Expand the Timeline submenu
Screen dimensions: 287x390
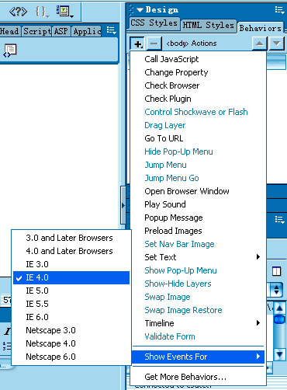(x=198, y=323)
